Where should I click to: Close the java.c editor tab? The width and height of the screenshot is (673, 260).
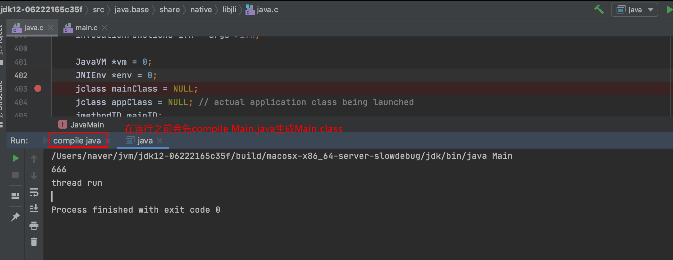tap(51, 28)
